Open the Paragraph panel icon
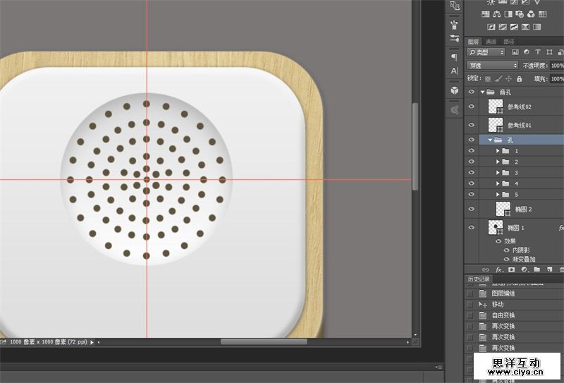Viewport: 564px width, 383px height. pos(454,56)
